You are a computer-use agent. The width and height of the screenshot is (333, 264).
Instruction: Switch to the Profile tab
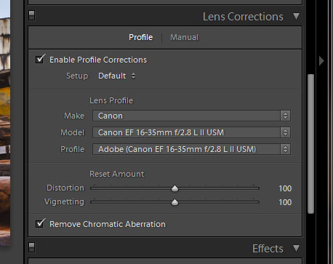click(140, 37)
